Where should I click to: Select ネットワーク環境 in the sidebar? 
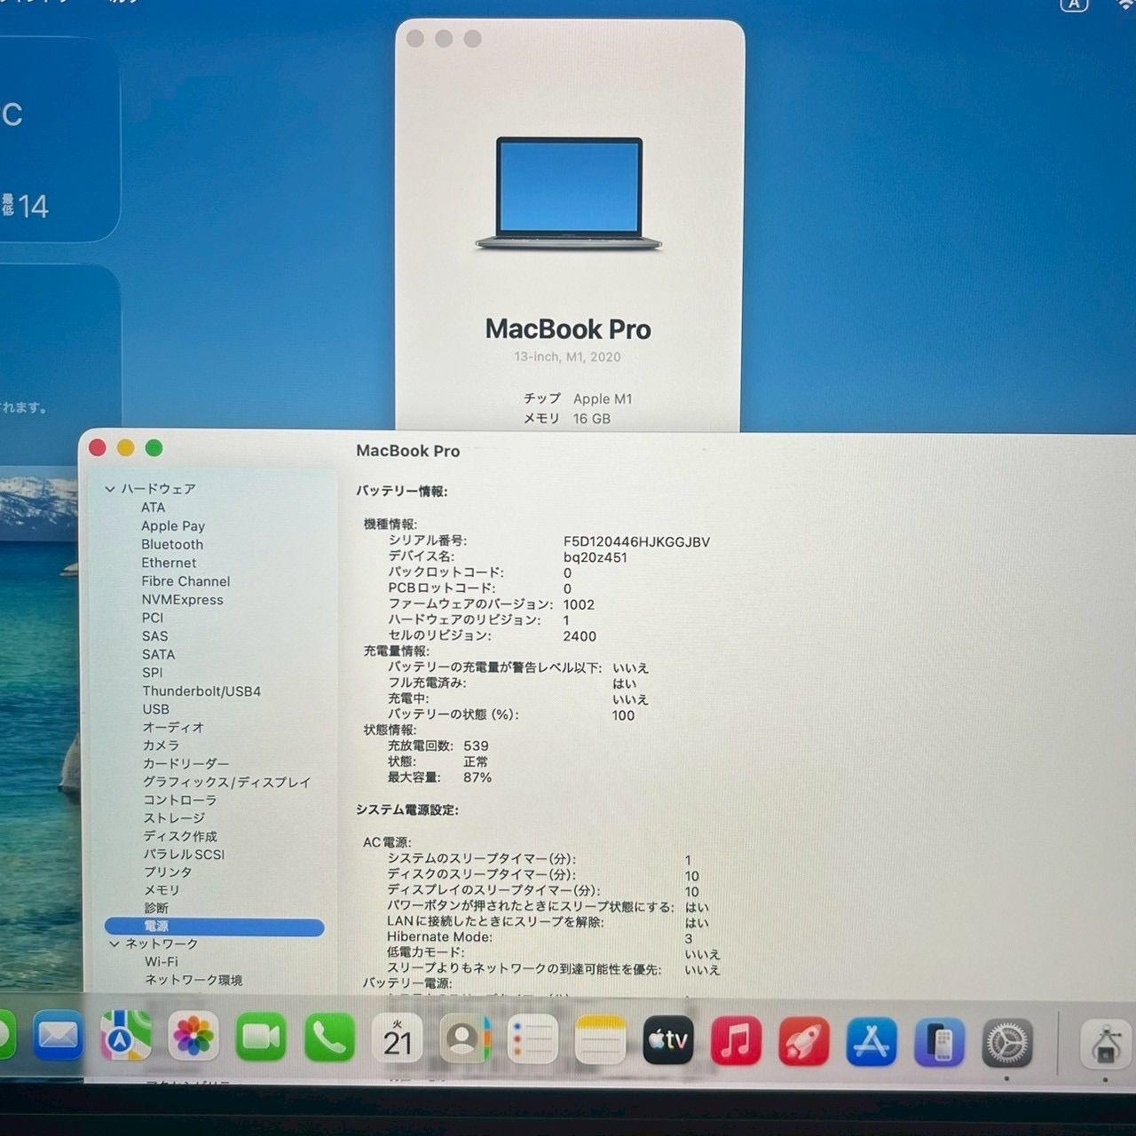click(193, 980)
